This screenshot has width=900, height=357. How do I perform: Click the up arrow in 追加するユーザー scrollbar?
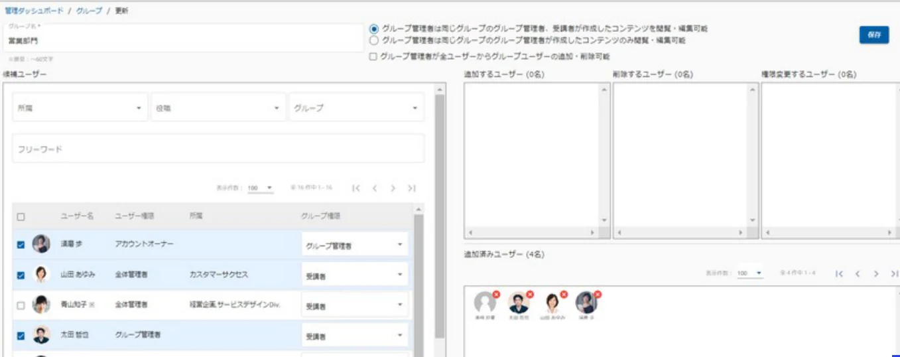pos(604,89)
